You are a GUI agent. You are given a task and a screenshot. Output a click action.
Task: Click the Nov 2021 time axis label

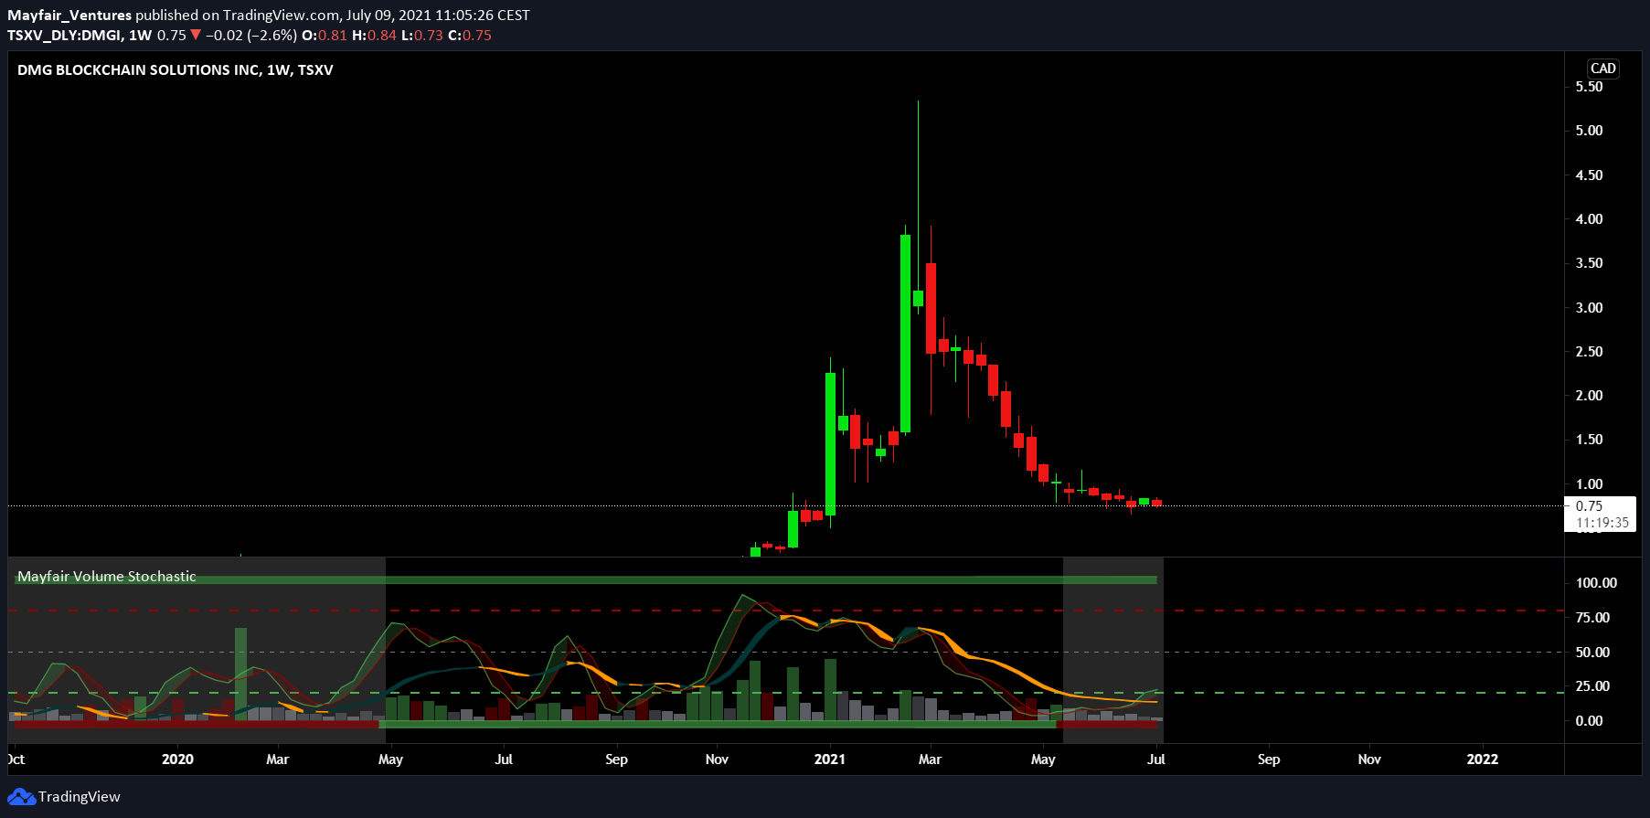tap(1369, 760)
